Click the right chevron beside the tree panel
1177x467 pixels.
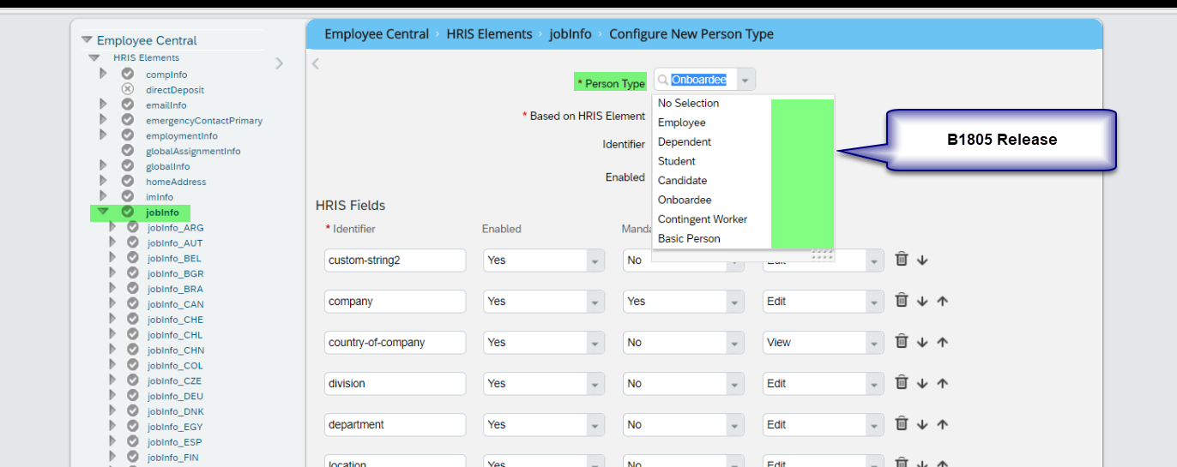(x=279, y=63)
